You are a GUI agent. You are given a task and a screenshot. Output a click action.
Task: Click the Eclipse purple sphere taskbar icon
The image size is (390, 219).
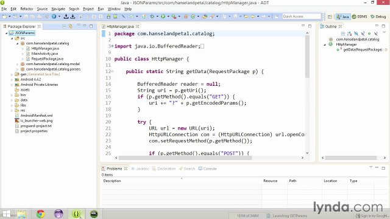click(x=58, y=214)
